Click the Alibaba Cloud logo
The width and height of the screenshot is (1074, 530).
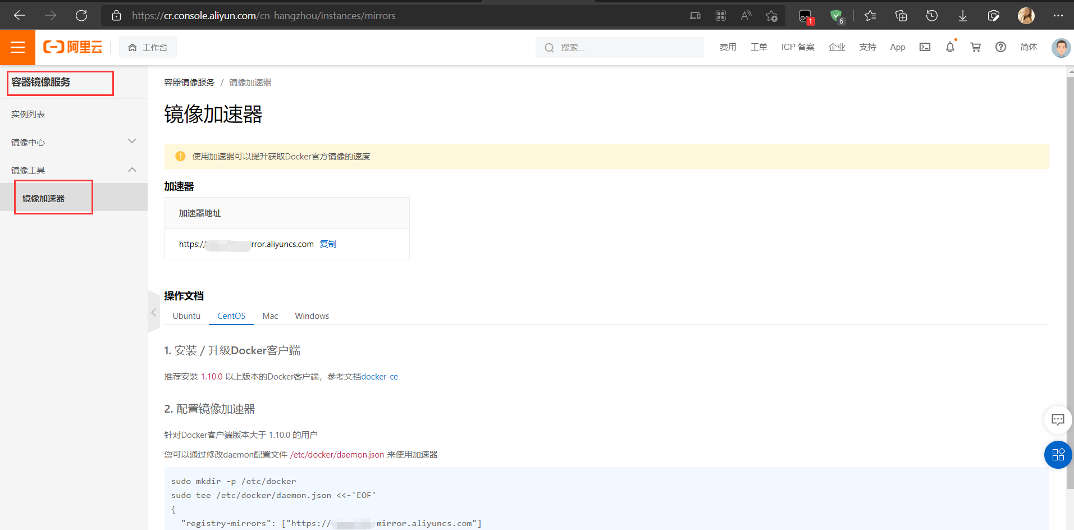click(72, 47)
